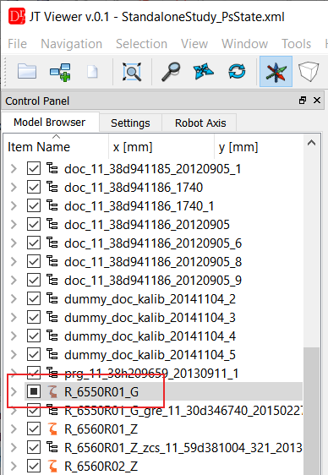This screenshot has height=475, width=328.
Task: Click tree icon of doc_11_38d941185_20120905_1
Action: (x=52, y=168)
